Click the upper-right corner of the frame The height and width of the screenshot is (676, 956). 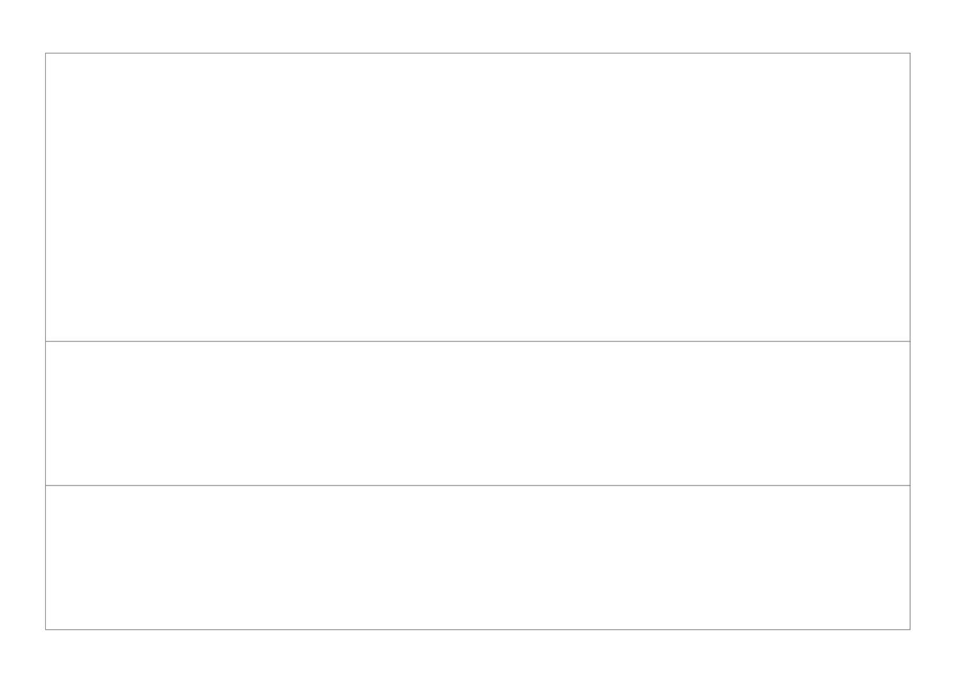point(910,53)
